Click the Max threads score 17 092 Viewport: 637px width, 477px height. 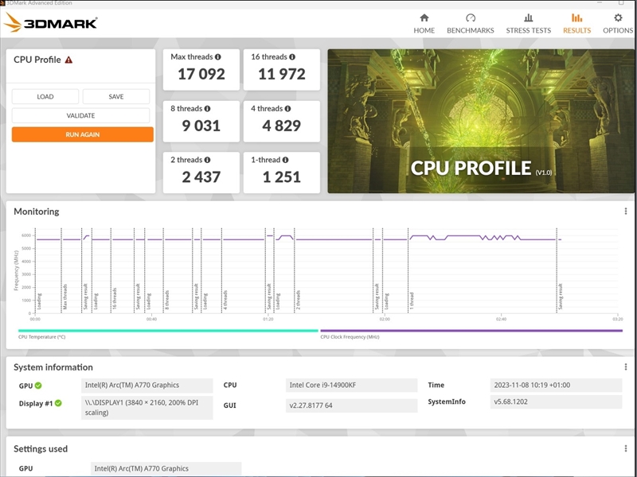[201, 74]
